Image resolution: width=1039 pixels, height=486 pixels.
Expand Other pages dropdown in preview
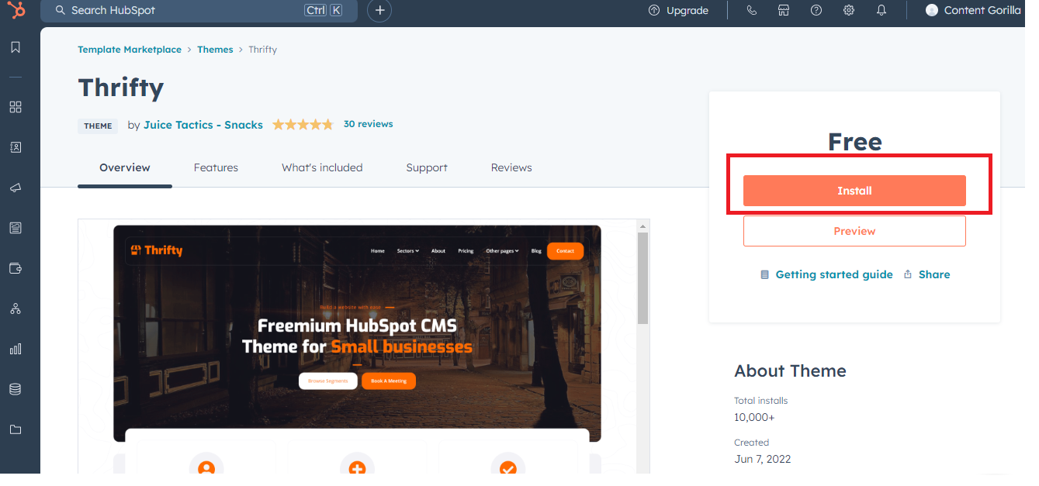coord(503,251)
